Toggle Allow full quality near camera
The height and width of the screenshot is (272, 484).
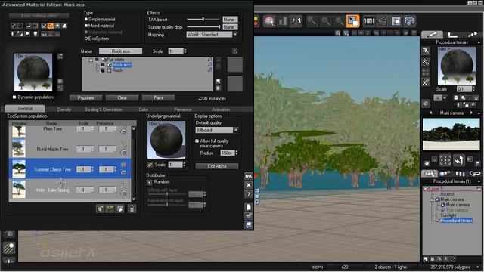(197, 141)
